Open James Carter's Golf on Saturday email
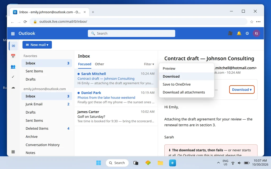Viewport: 271px width, 169px height. pos(116,116)
